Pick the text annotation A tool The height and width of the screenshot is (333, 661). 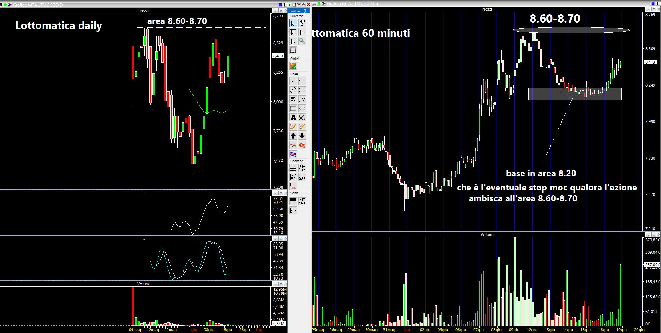(x=293, y=117)
